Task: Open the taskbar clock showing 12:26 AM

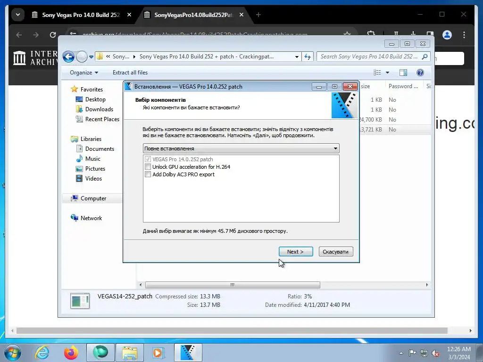Action: click(458, 353)
